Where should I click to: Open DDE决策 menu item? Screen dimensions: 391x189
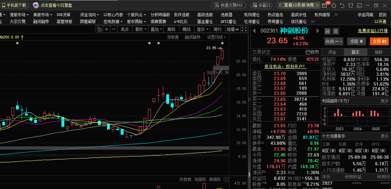pyautogui.click(x=64, y=15)
